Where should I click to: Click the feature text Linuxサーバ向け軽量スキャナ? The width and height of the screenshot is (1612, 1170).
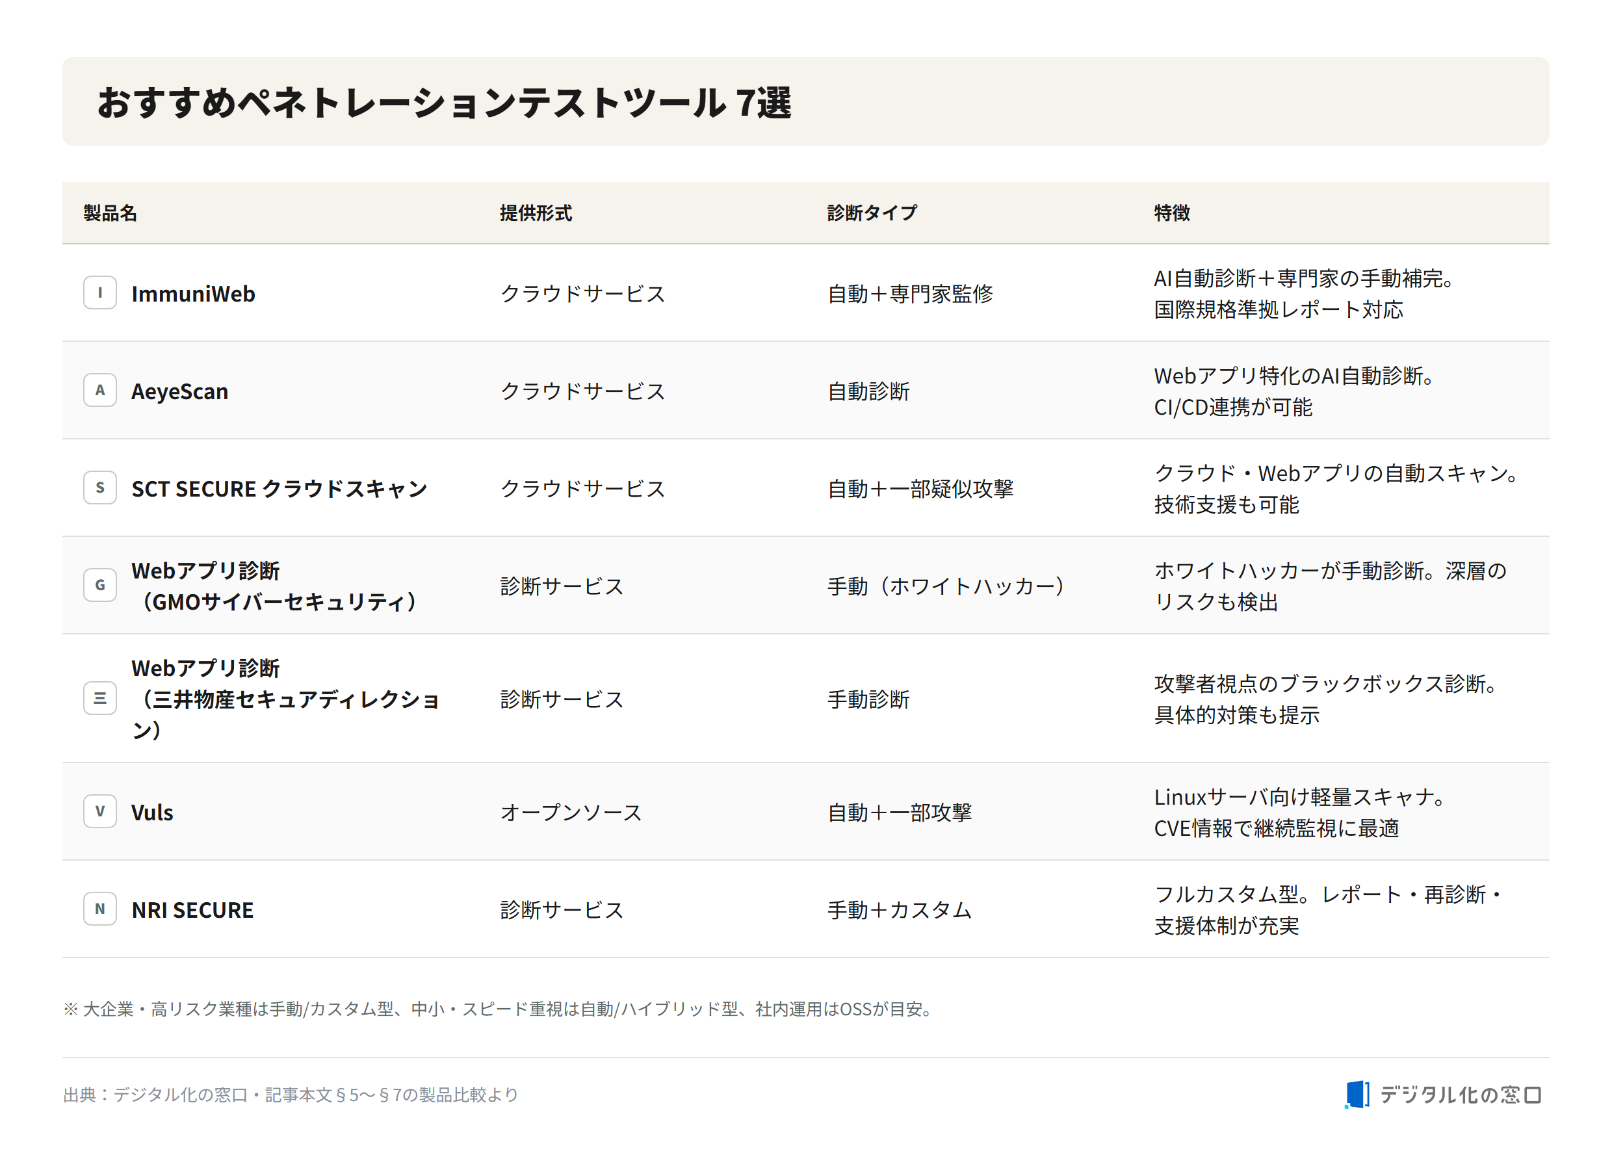point(1301,812)
